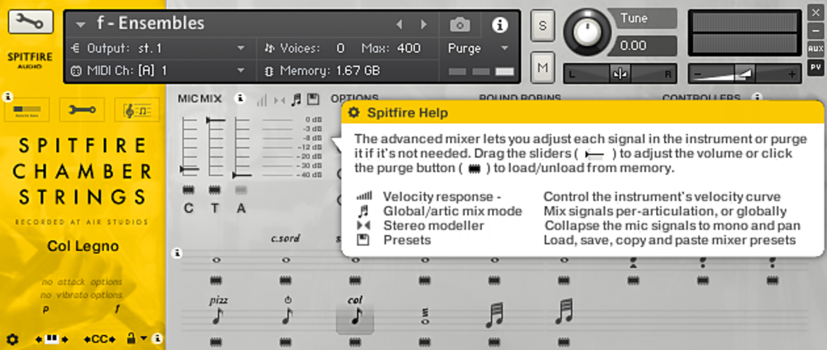Open instrument menu arrow beside f - Ensembles

click(80, 24)
